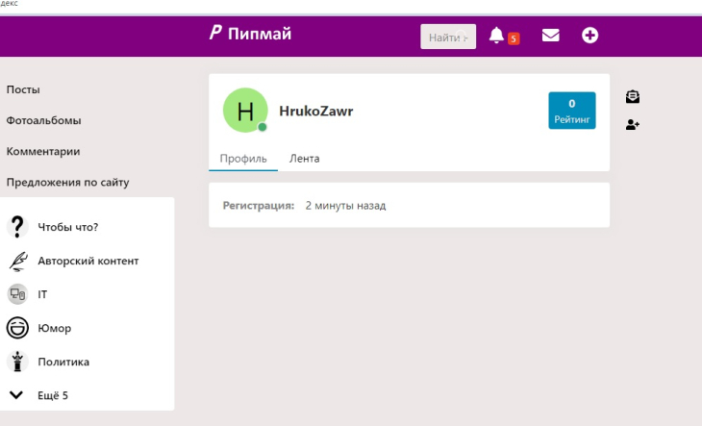Click the Пипмай logo in header

click(x=250, y=34)
